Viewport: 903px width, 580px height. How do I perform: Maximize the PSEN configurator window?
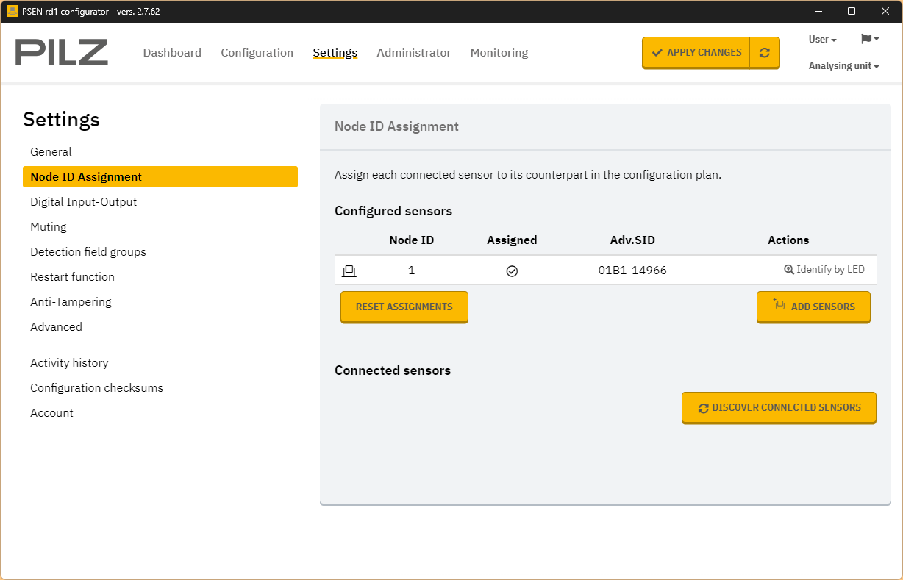click(852, 11)
